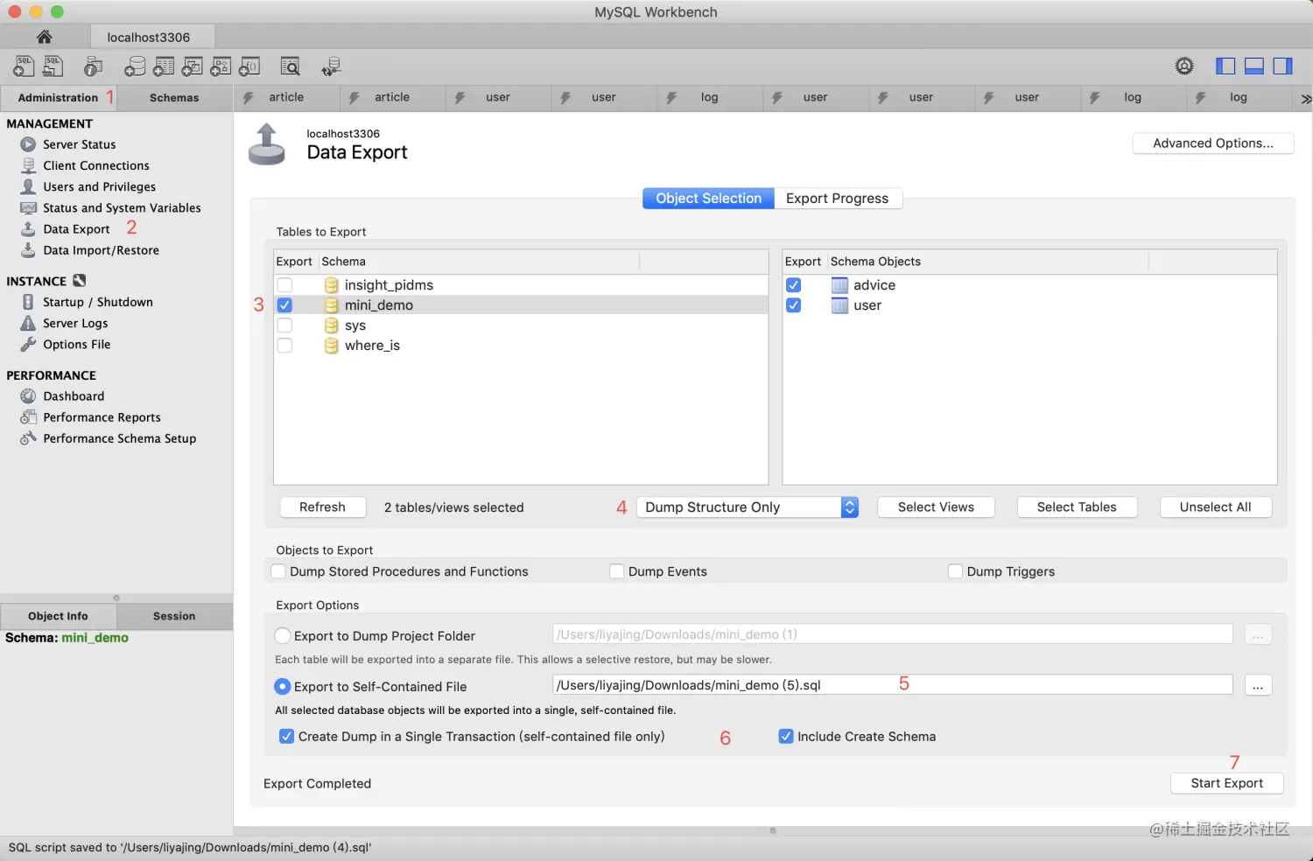The height and width of the screenshot is (861, 1313).
Task: Click the self-contained file path field
Action: click(x=893, y=685)
